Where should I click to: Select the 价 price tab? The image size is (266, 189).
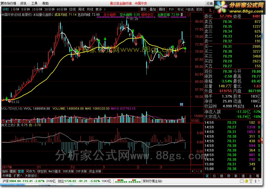[214, 176]
